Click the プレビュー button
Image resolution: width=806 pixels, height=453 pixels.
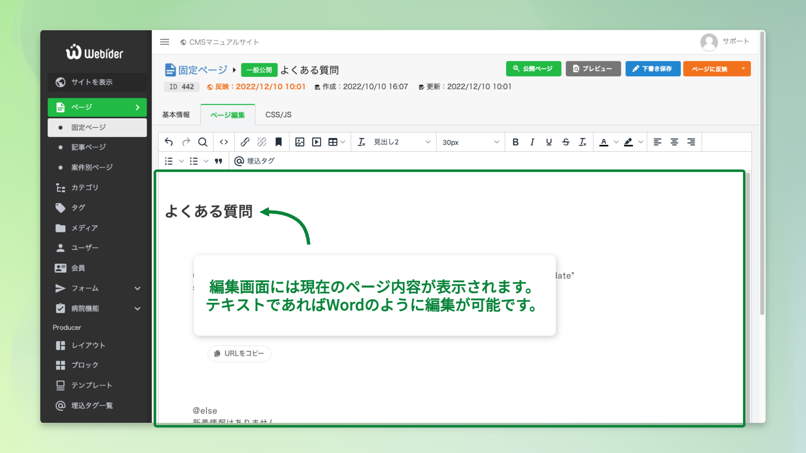(x=593, y=69)
